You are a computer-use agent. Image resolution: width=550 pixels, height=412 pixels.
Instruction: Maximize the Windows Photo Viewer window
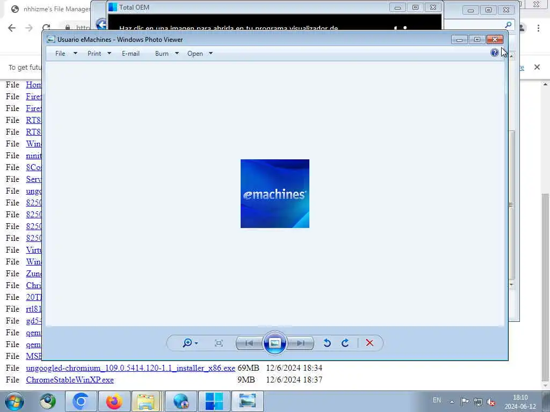point(477,40)
